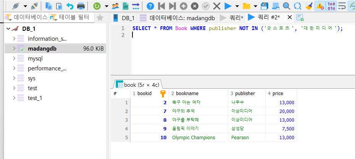Viewport: 355px width, 159px height.
Task: Select the sys database in tree
Action: (x=32, y=78)
